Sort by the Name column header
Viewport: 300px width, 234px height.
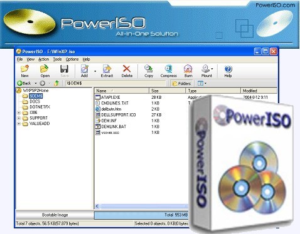[x=122, y=91]
